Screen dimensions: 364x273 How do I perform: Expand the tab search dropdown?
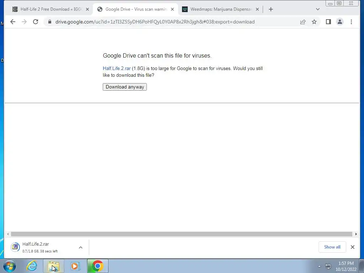[x=318, y=9]
